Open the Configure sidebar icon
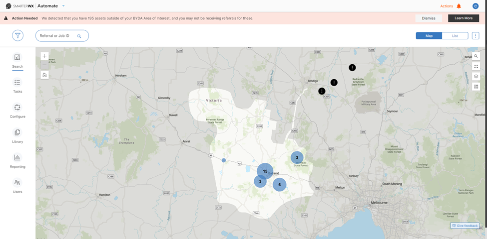 pyautogui.click(x=17, y=108)
